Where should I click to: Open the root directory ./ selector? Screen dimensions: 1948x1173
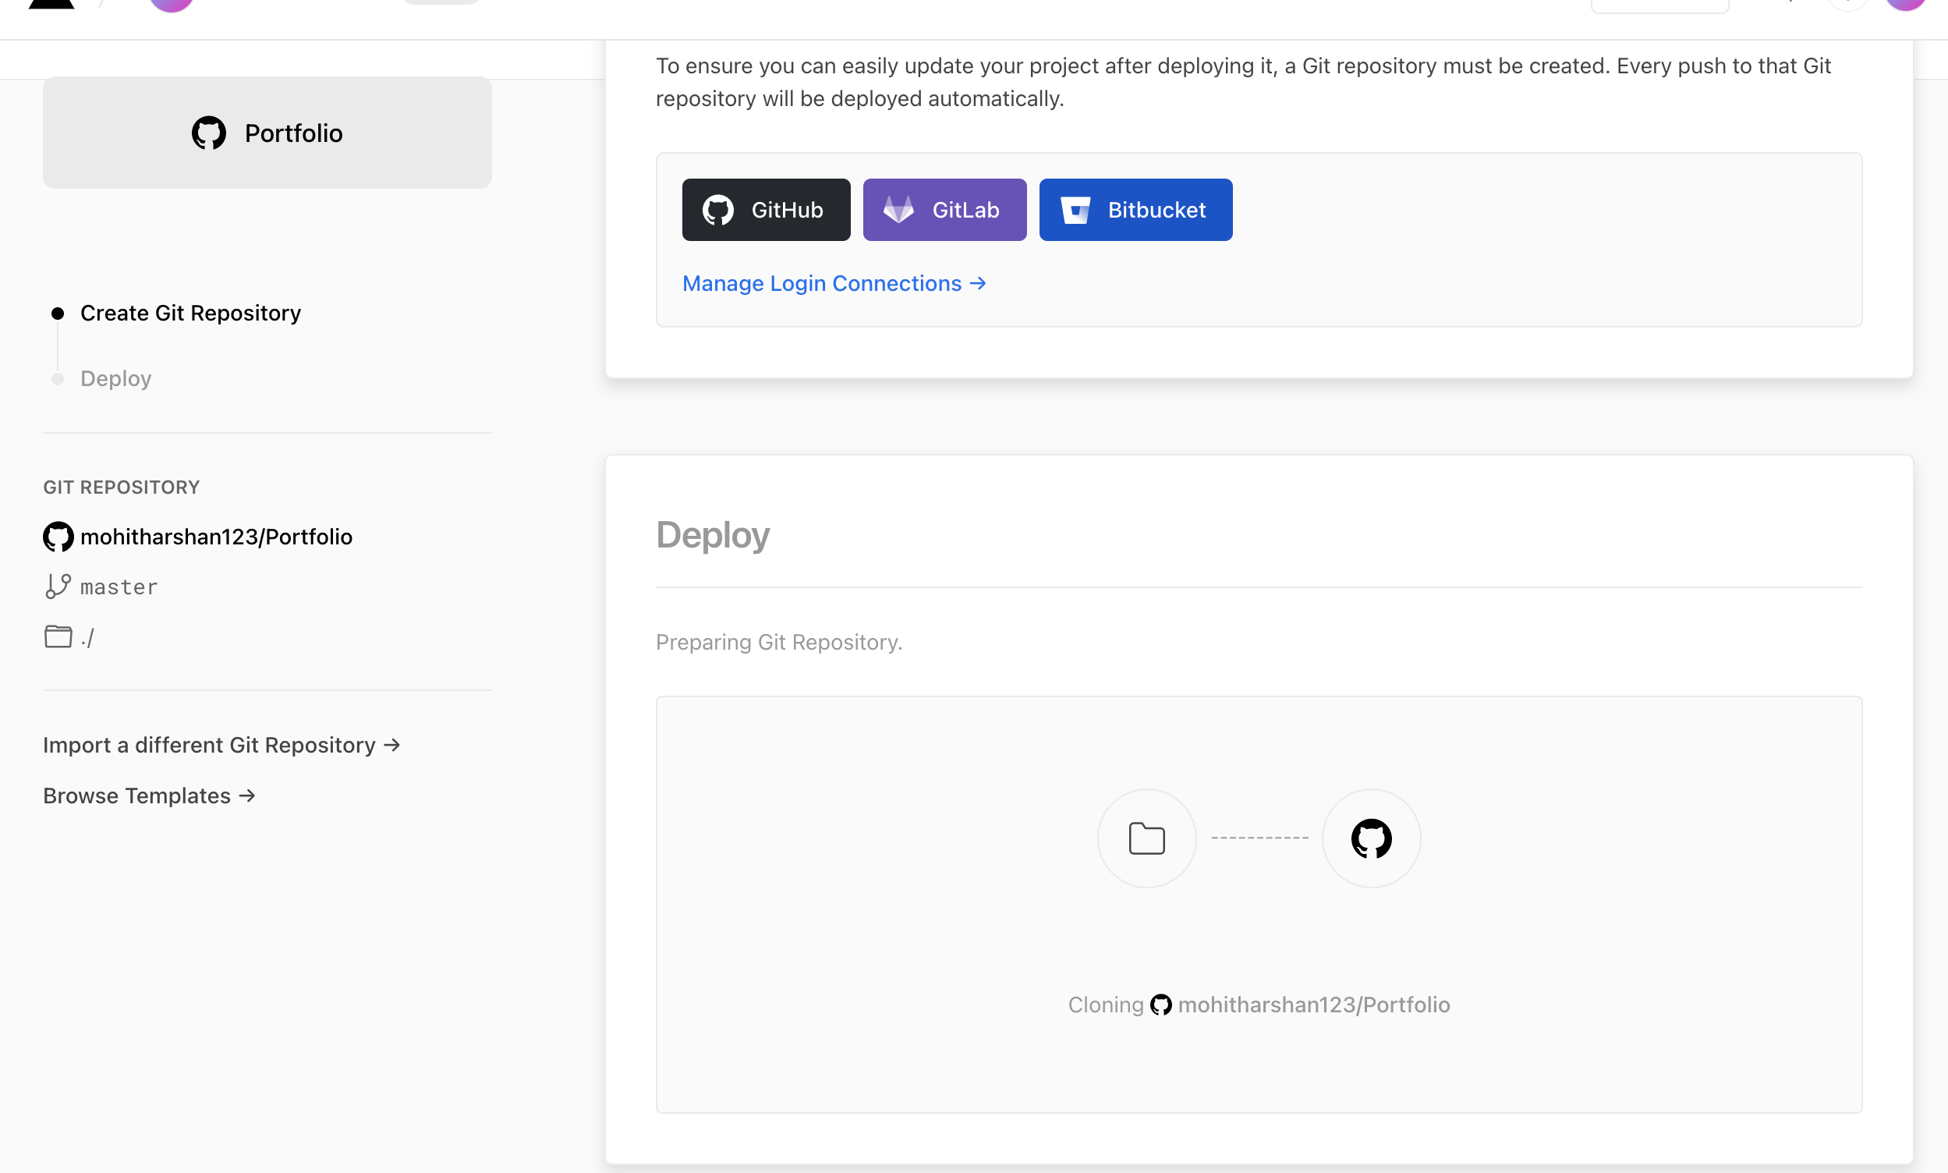[x=87, y=636]
